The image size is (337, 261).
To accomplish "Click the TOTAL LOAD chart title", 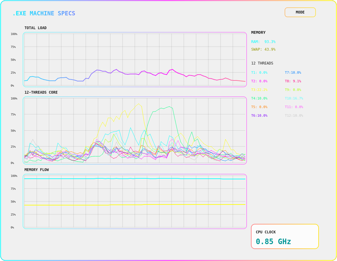I will pyautogui.click(x=36, y=28).
